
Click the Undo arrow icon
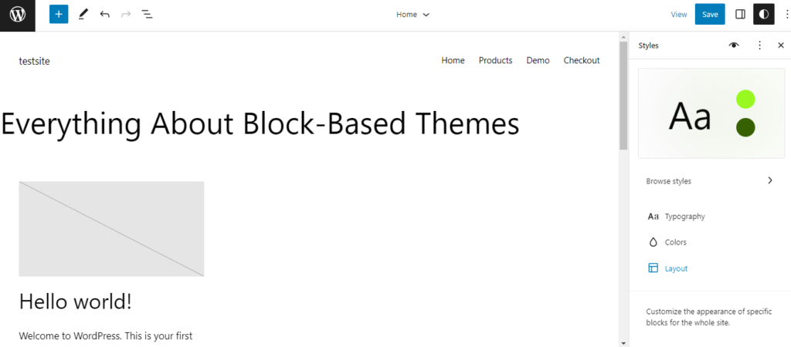tap(105, 15)
